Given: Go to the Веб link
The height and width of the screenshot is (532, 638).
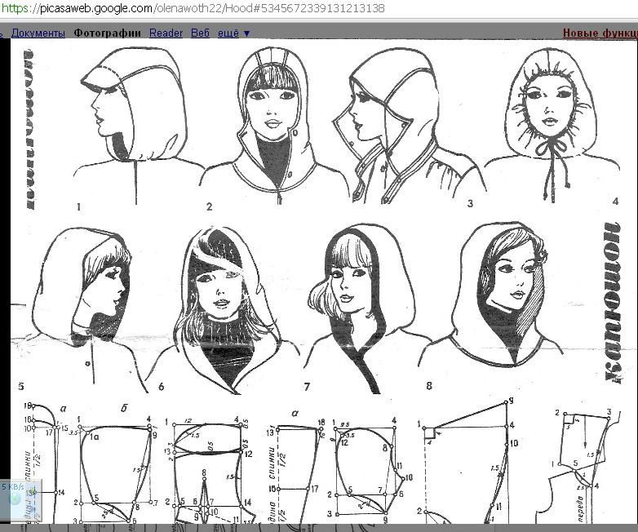Looking at the screenshot, I should pyautogui.click(x=200, y=33).
